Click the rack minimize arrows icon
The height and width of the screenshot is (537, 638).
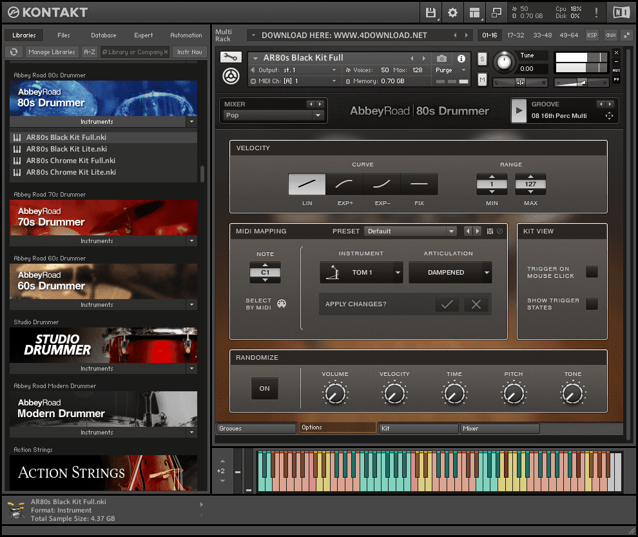(626, 35)
